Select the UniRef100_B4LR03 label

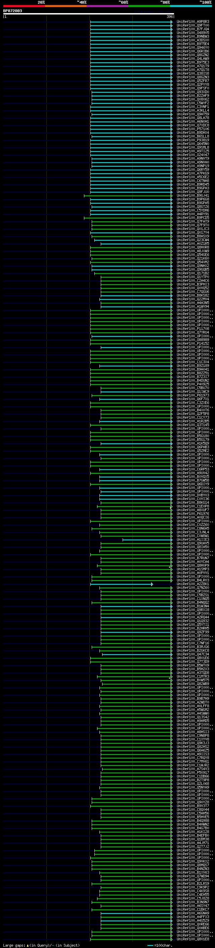pyautogui.click(x=193, y=580)
